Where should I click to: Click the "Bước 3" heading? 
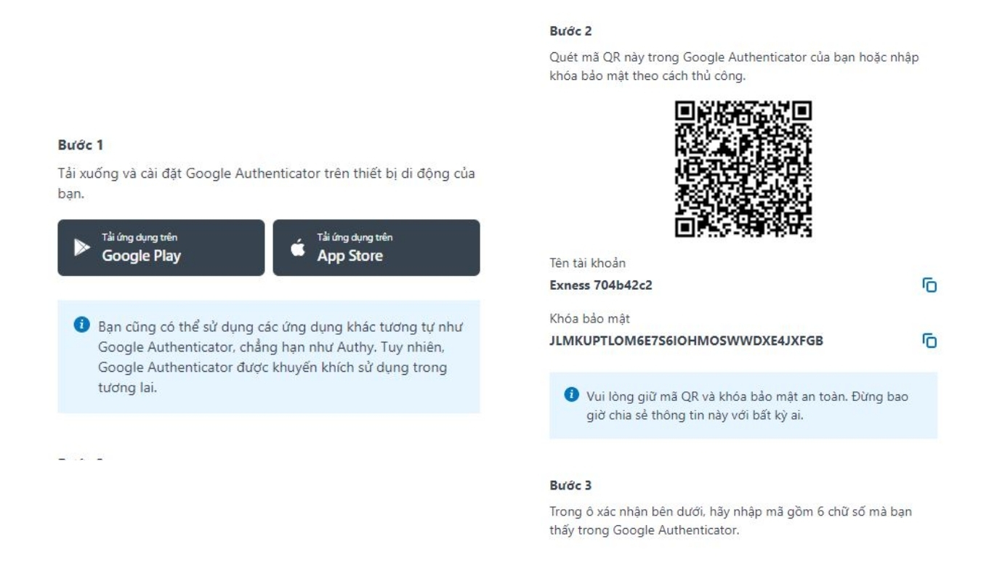click(x=571, y=484)
